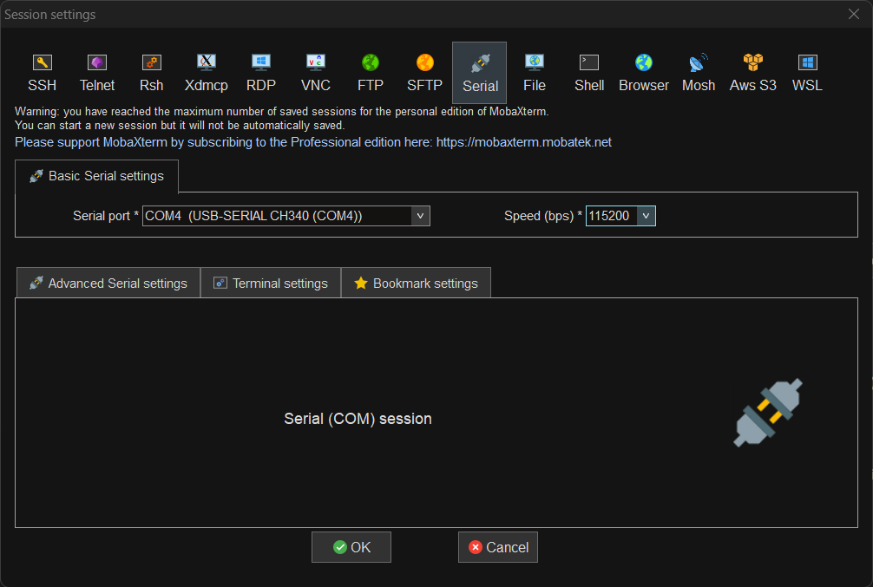Select the Mosh session icon
873x587 pixels.
pos(699,72)
